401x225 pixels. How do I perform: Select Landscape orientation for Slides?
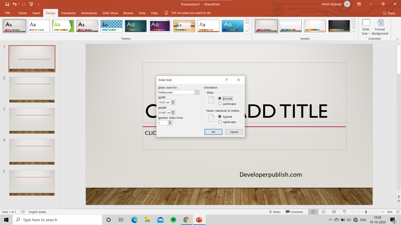pyautogui.click(x=220, y=103)
